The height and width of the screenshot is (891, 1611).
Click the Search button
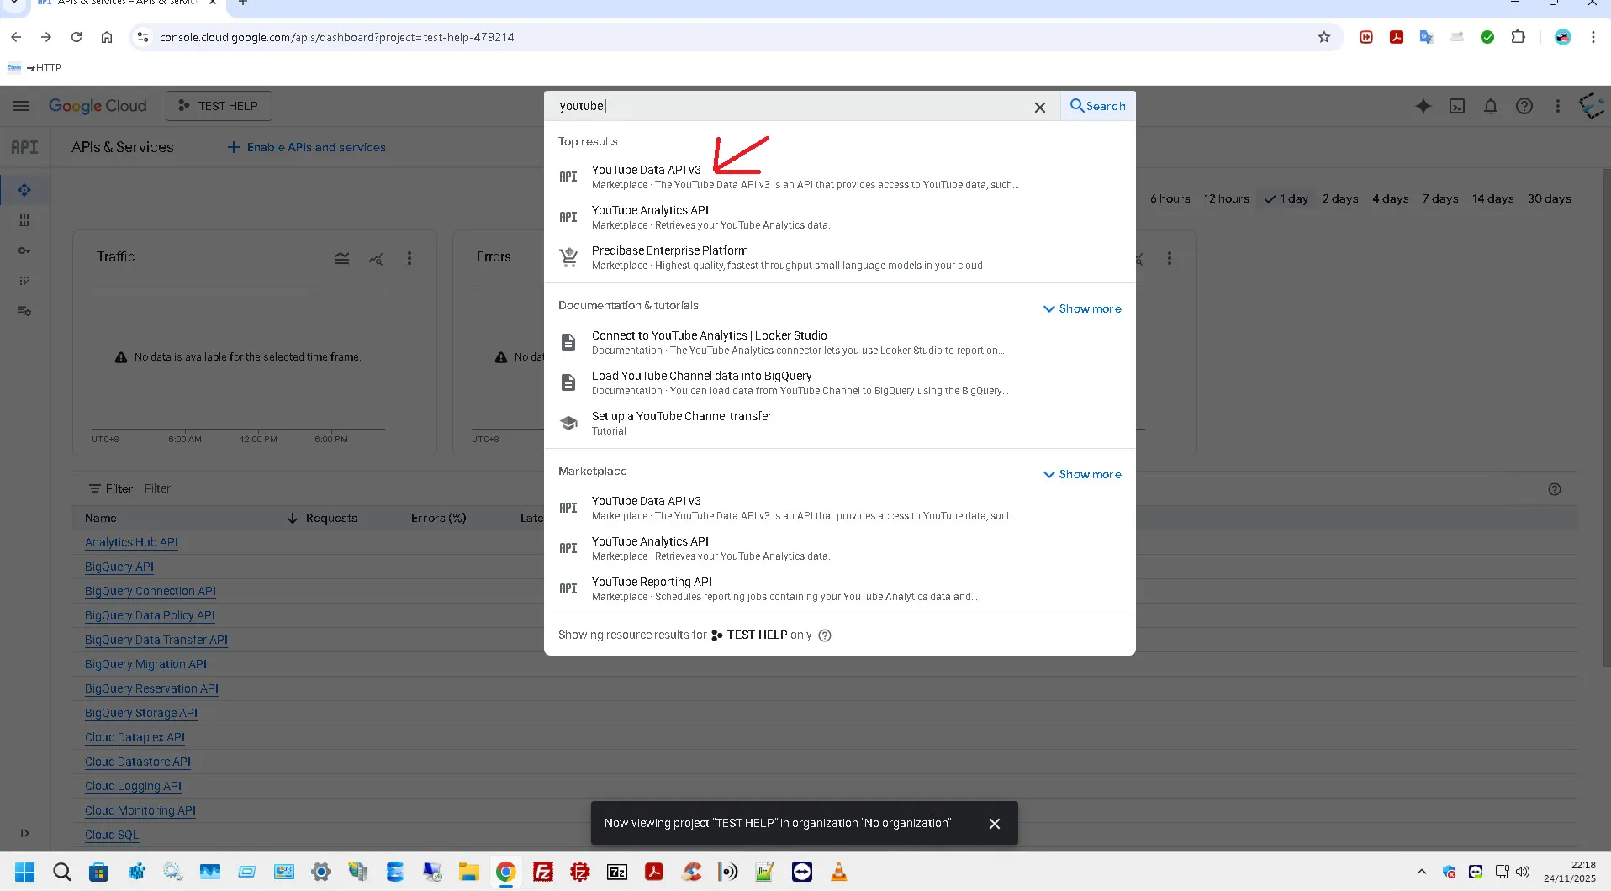click(1097, 106)
